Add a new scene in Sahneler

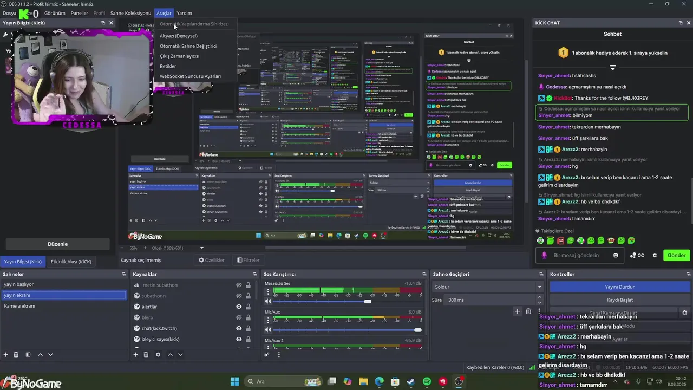point(6,355)
